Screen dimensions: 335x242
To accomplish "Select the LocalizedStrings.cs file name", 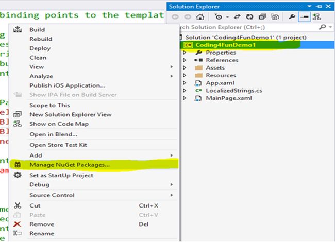I will coord(234,91).
